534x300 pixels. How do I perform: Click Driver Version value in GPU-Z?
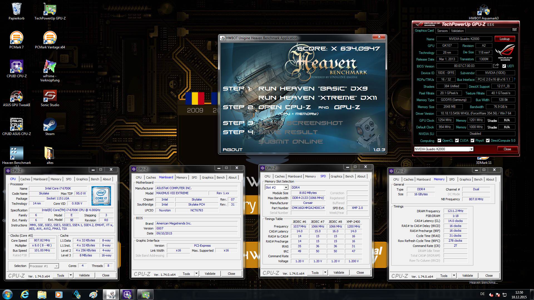[476, 114]
